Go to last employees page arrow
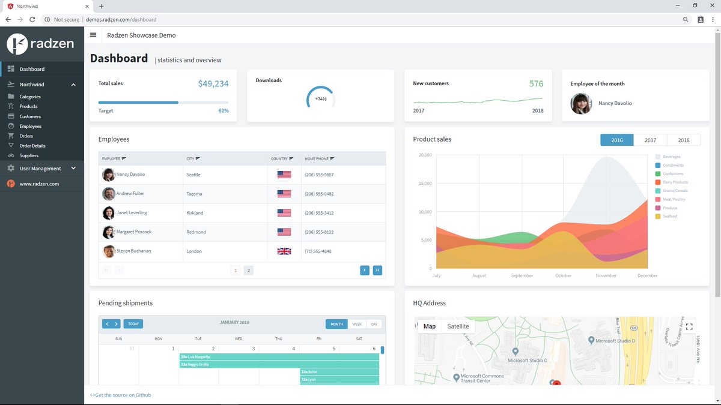Viewport: 721px width, 405px height. point(377,270)
